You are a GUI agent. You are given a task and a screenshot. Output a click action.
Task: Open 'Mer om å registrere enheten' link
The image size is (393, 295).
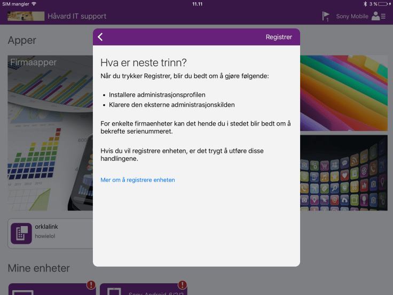point(138,180)
